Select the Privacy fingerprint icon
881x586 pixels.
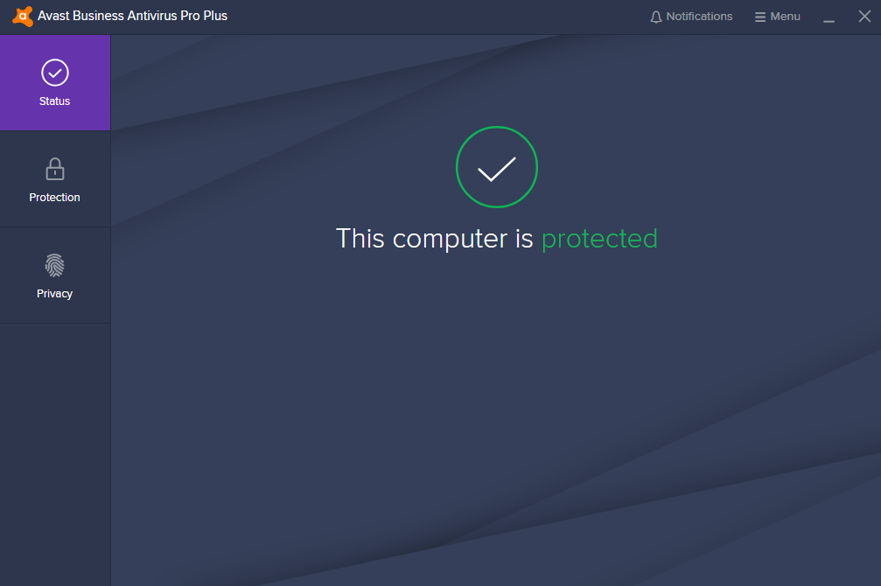tap(55, 265)
